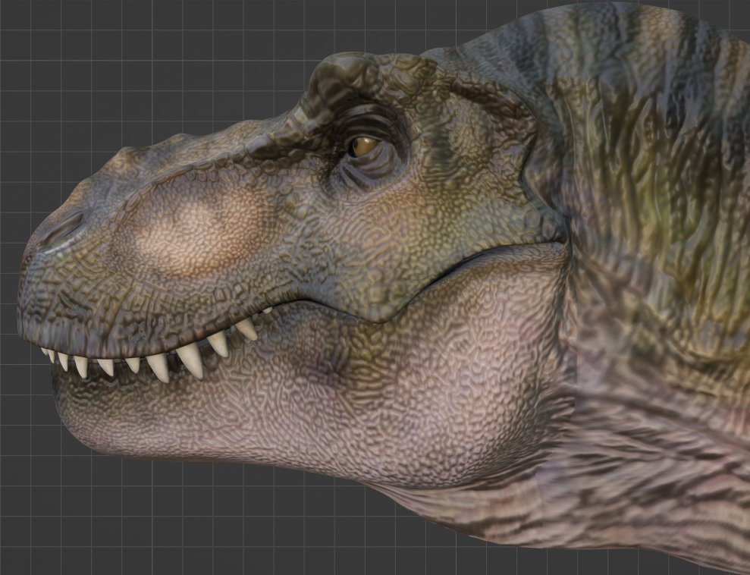Click the top of the head behind brow

479,58
